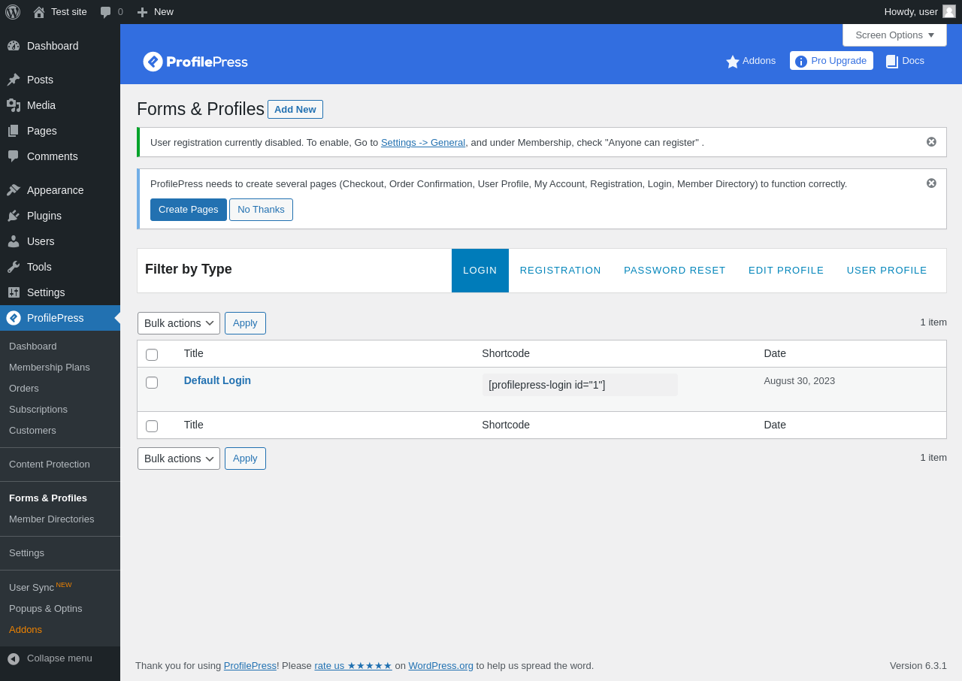Screen dimensions: 962x681
Task: Select the EDIT PROFILE filter tab
Action: pyautogui.click(x=786, y=271)
